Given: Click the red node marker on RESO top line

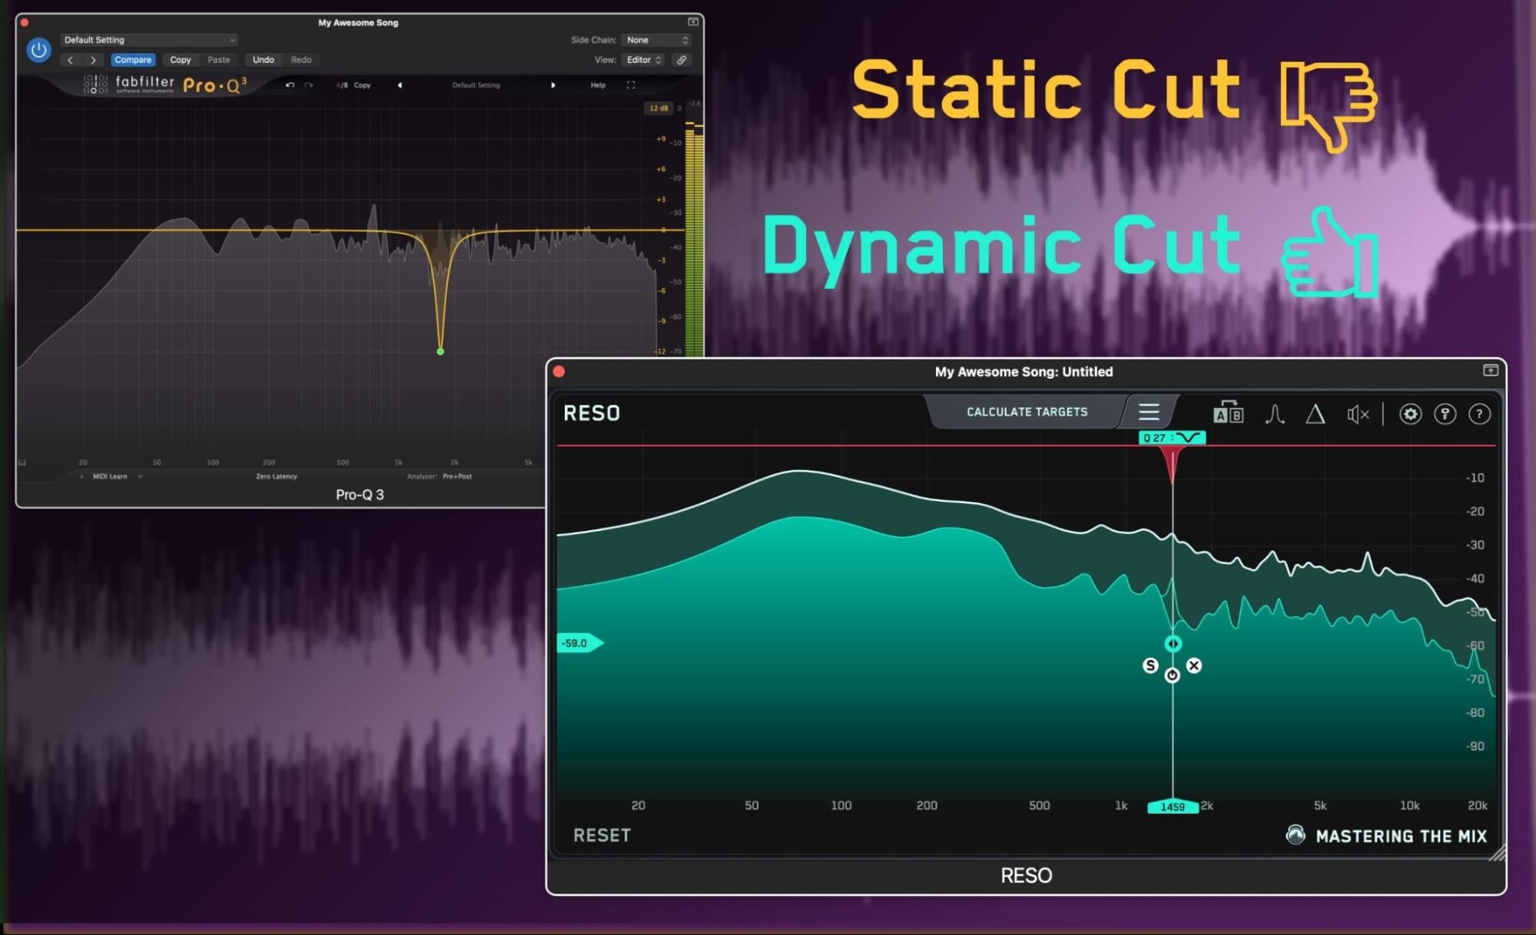Looking at the screenshot, I should coord(1172,465).
